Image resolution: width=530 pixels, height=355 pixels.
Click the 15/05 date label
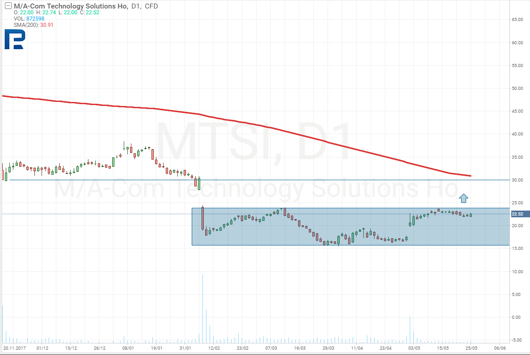click(x=443, y=348)
